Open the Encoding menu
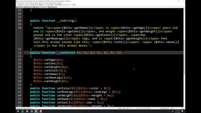 tap(30, 3)
